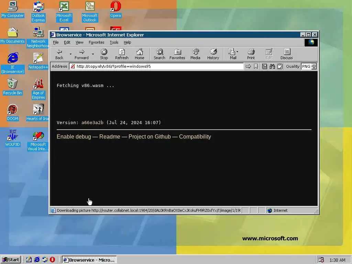Click the Mail toolbar icon
The height and width of the screenshot is (264, 352).
[x=232, y=54]
